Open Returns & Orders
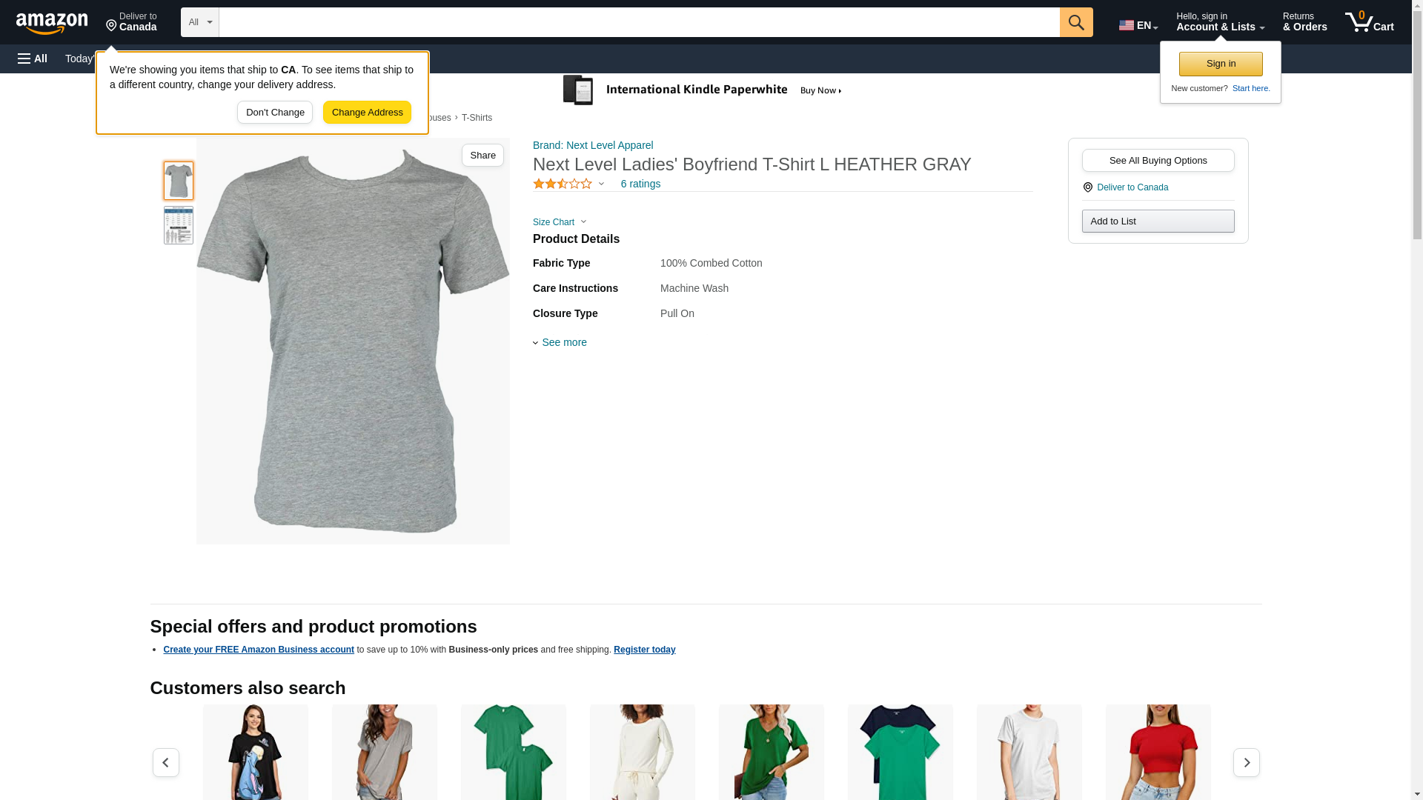This screenshot has width=1423, height=800. [1304, 22]
